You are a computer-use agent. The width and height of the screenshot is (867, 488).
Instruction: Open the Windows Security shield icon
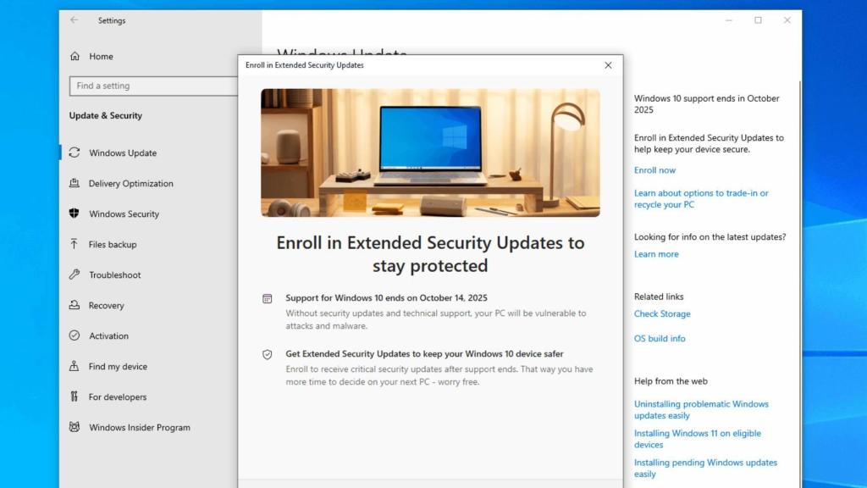click(75, 213)
